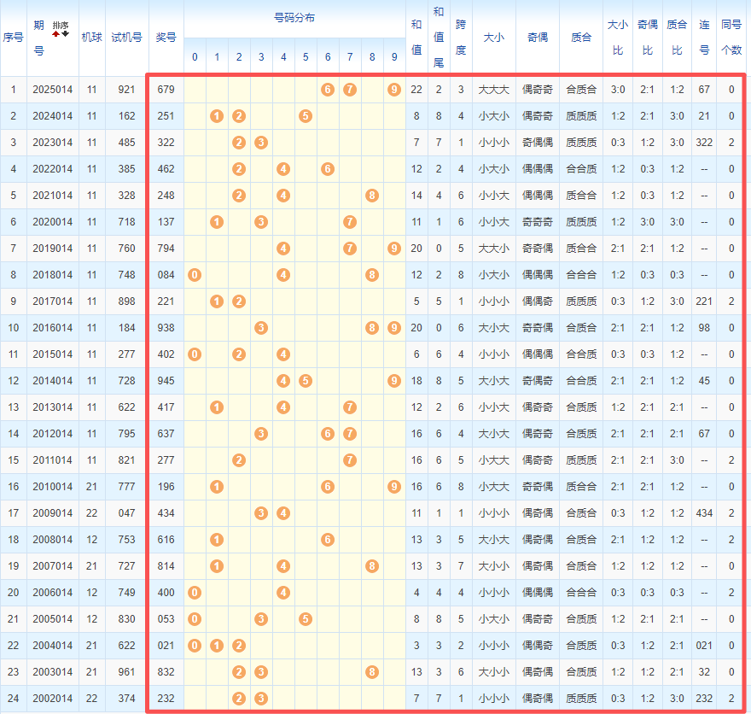Screen dimensions: 751x714
Task: Click the 奖号 value 679 cell
Action: click(x=166, y=90)
